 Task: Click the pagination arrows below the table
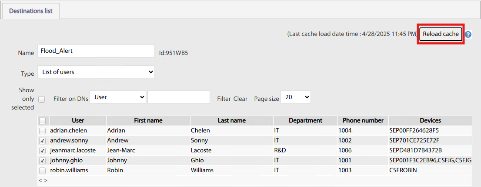pyautogui.click(x=43, y=180)
